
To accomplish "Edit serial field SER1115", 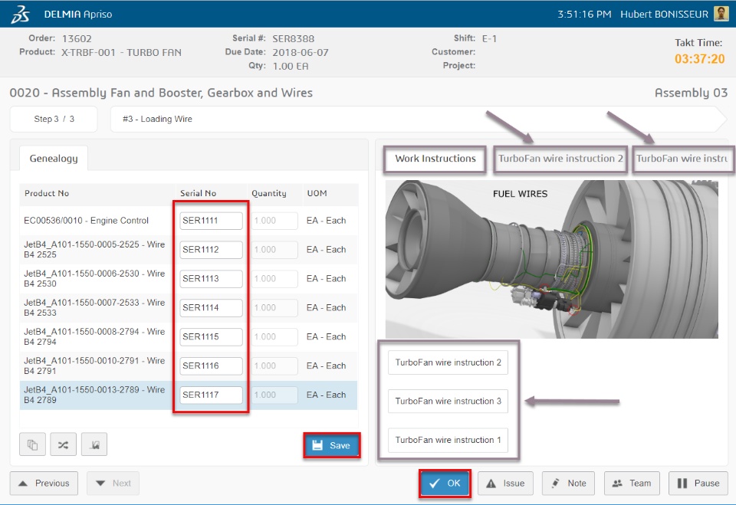I will click(x=212, y=337).
